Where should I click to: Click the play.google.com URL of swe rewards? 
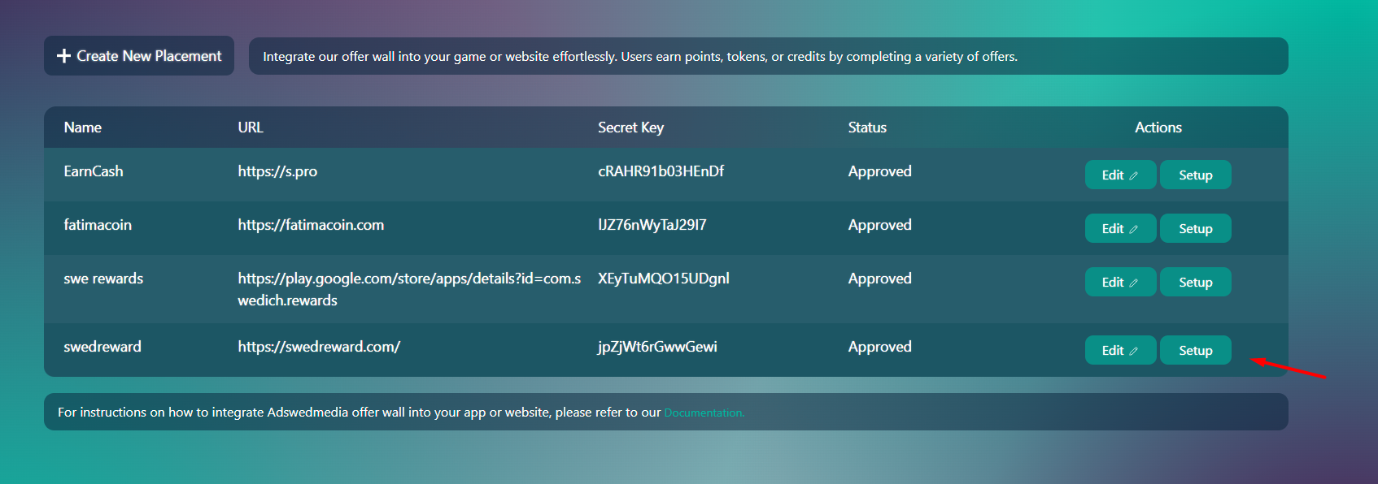[408, 279]
